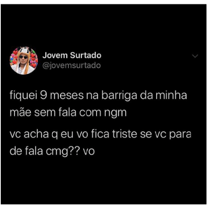Click the word 'meses' in the tweet
The height and width of the screenshot is (208, 208).
pos(67,95)
